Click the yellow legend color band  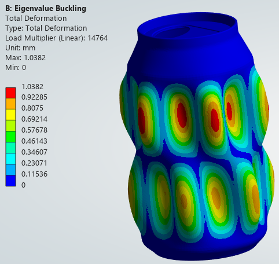(x=10, y=115)
